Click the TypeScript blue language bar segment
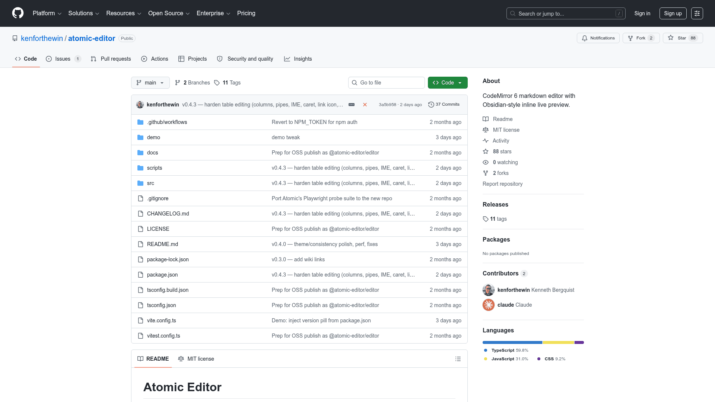This screenshot has height=402, width=715. click(x=512, y=342)
